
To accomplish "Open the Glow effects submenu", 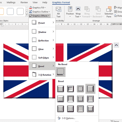I will click(x=42, y=49).
